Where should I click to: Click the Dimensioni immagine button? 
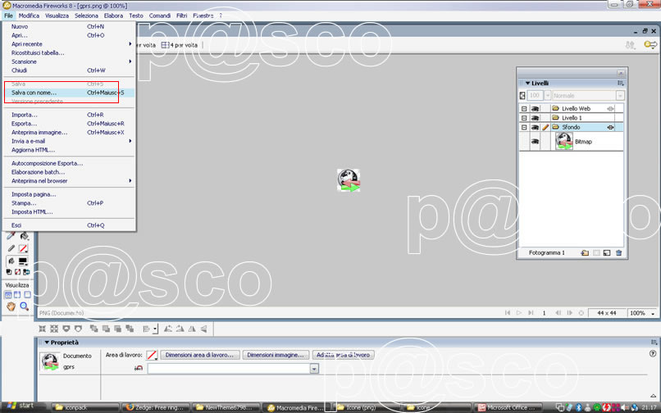276,355
